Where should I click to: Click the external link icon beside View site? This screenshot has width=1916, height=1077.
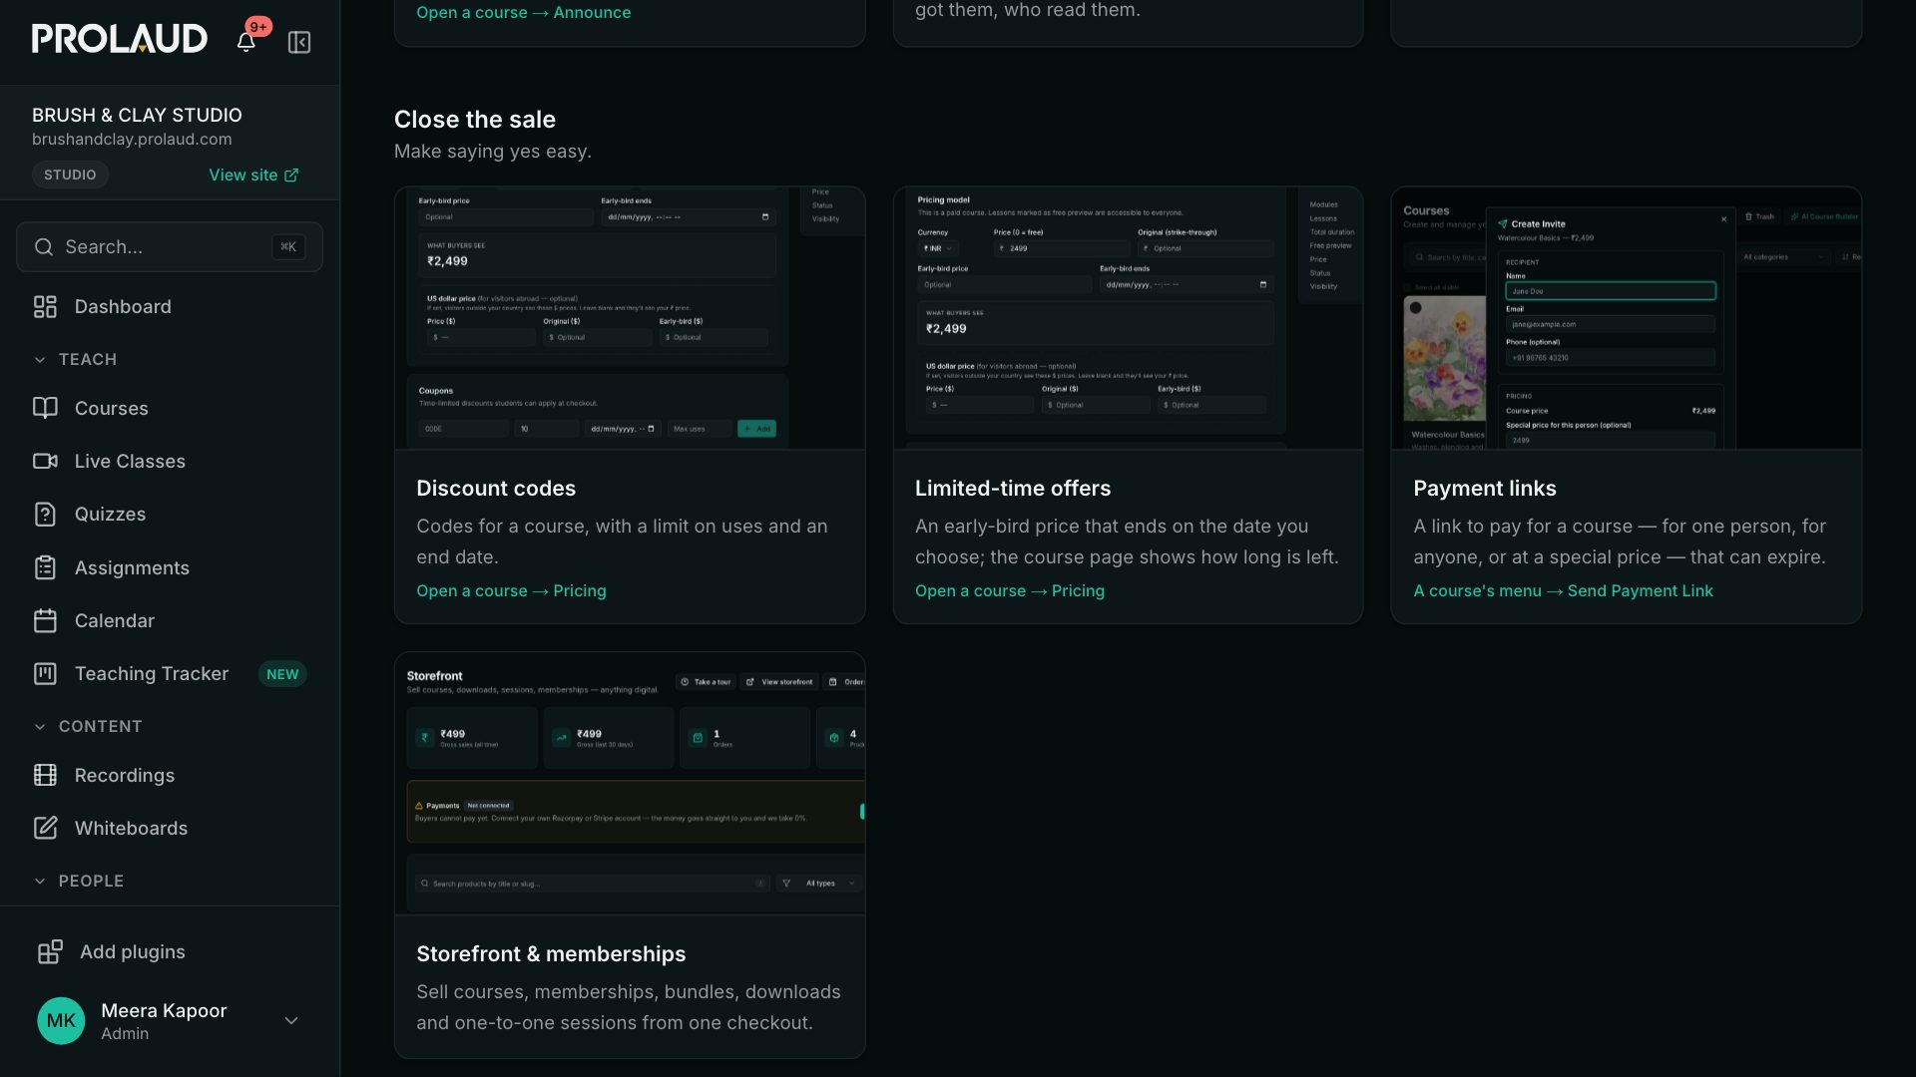291,175
